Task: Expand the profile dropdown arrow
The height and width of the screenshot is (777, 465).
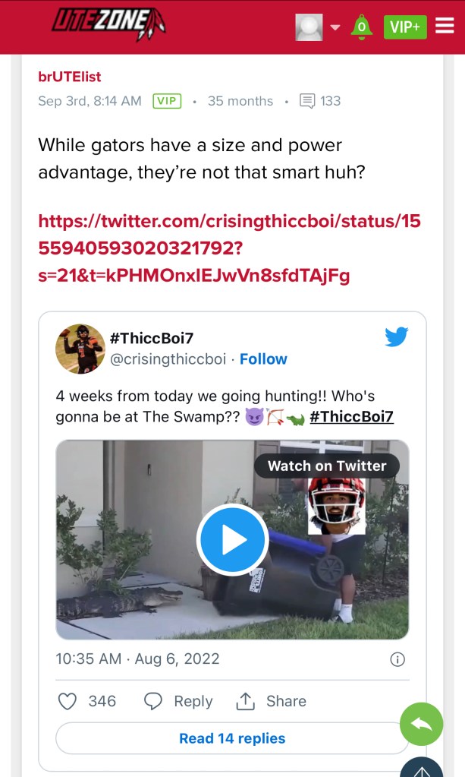Action: coord(335,28)
